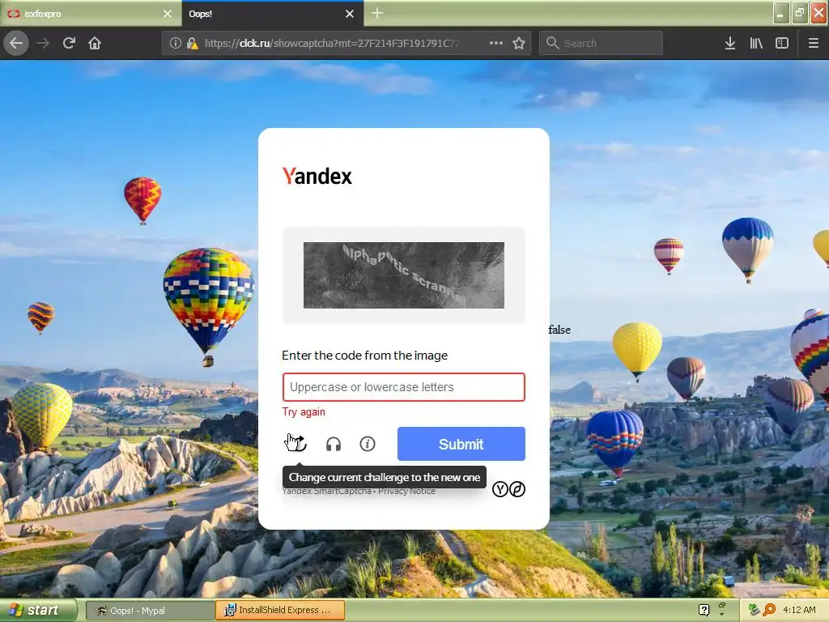This screenshot has width=829, height=622.
Task: Toggle the sidebar view icon
Action: [782, 43]
